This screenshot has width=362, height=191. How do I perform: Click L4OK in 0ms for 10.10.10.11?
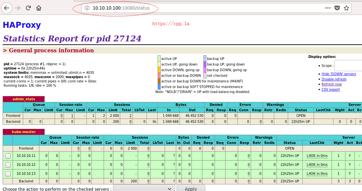pos(317,156)
